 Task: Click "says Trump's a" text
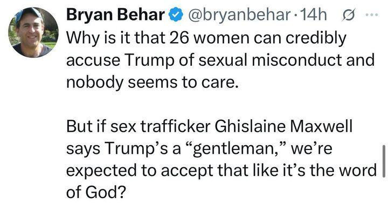(123, 149)
